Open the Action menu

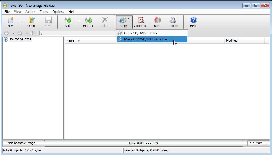click(x=30, y=12)
